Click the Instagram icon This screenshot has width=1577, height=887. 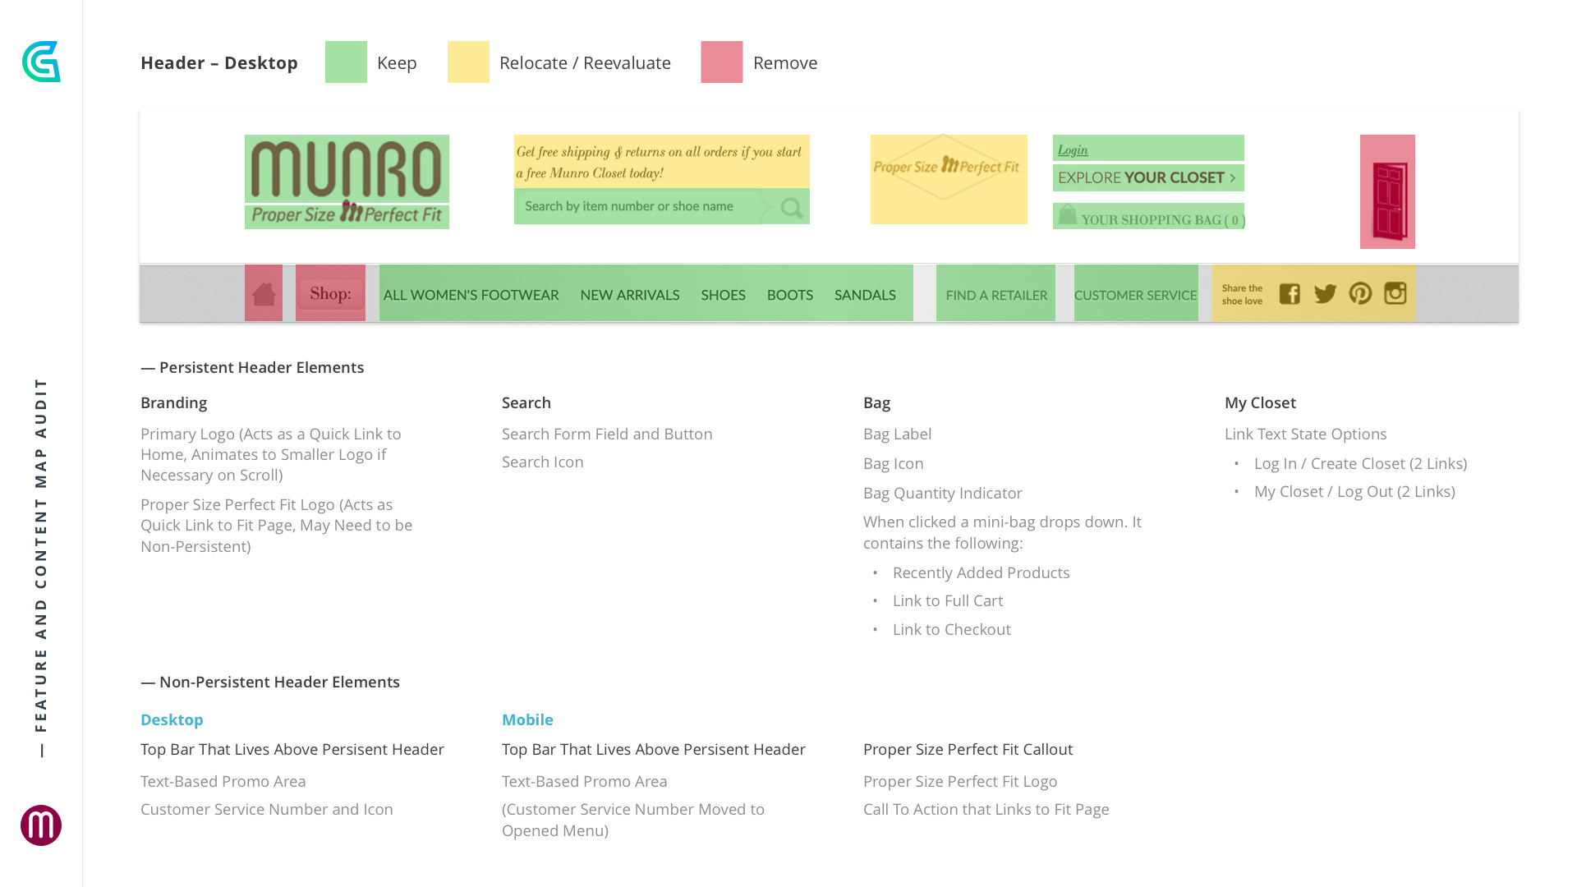[x=1395, y=293]
